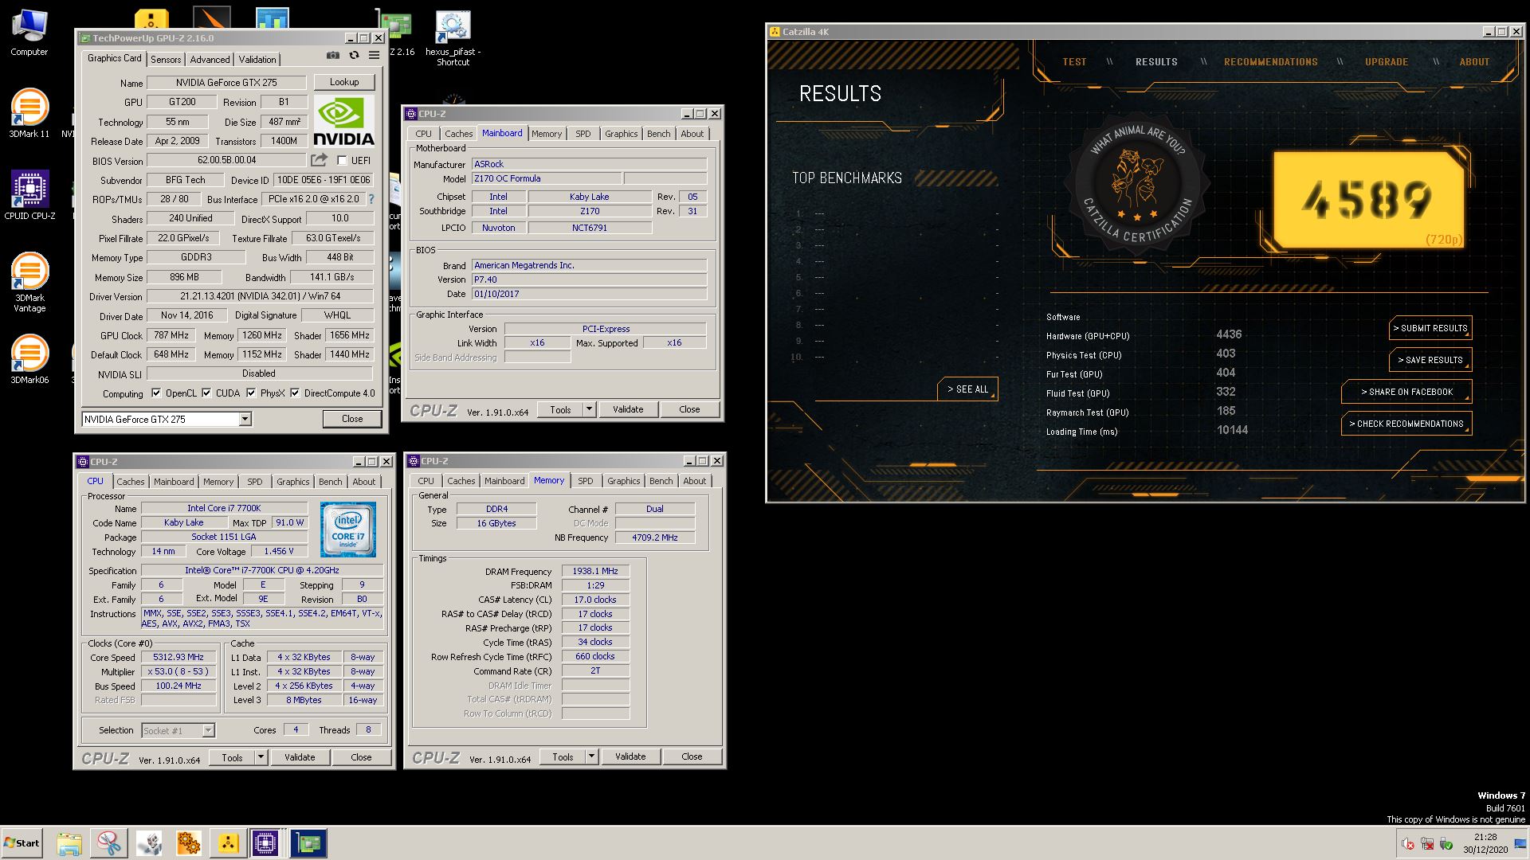Click the Safely Remove Hardware tray icon
This screenshot has height=860, width=1530.
coord(1446,844)
